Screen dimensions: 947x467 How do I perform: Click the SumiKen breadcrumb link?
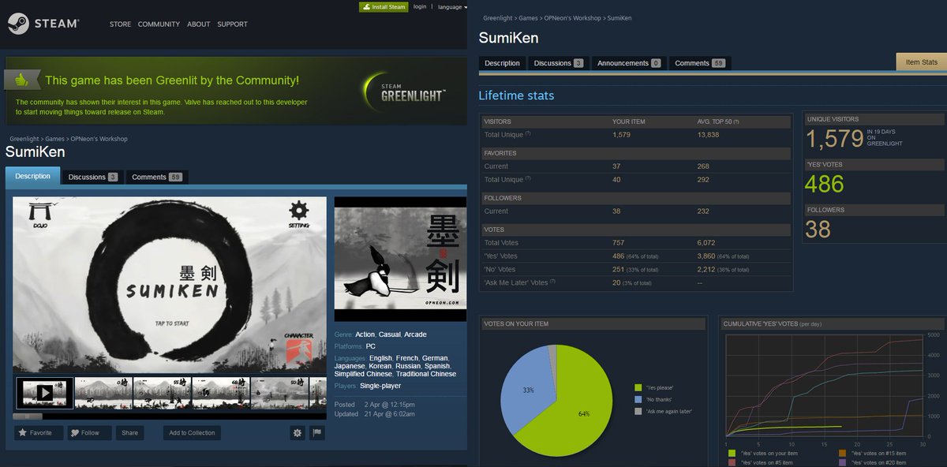click(619, 18)
